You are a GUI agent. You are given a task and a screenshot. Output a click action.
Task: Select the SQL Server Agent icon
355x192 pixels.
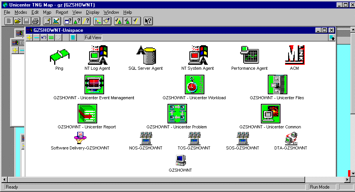point(146,55)
